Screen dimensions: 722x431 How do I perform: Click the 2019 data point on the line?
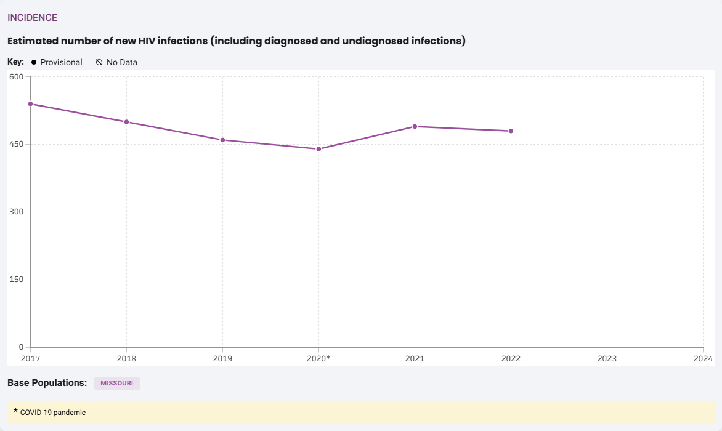click(222, 140)
